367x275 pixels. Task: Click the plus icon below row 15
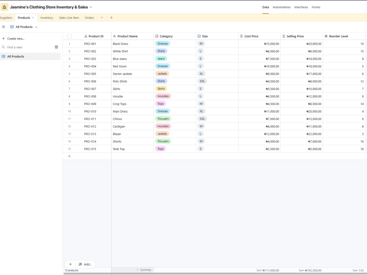pos(69,156)
